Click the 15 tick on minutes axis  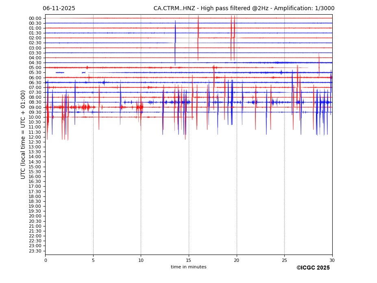click(189, 260)
